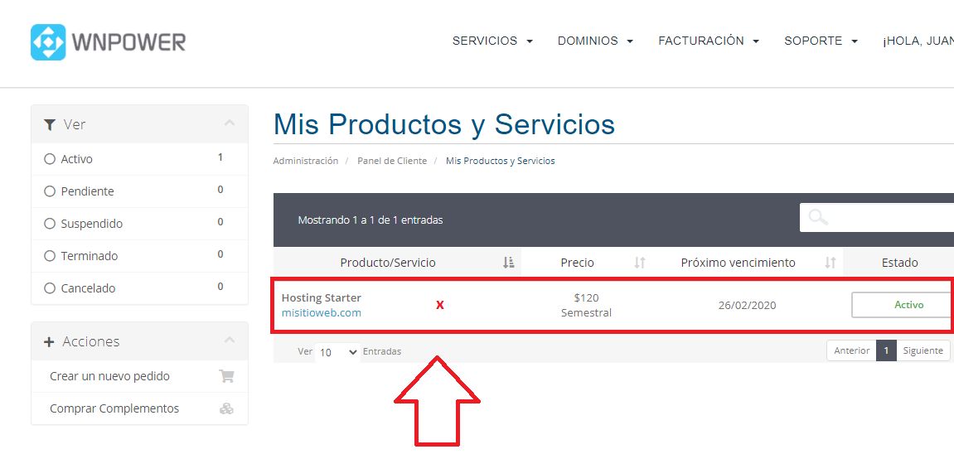Click the filter funnel icon next to Ver

pos(50,124)
